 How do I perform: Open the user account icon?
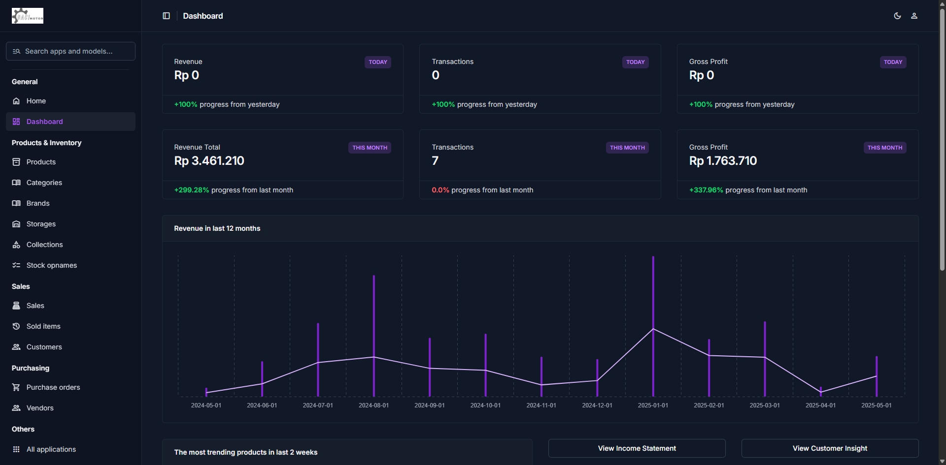coord(914,16)
